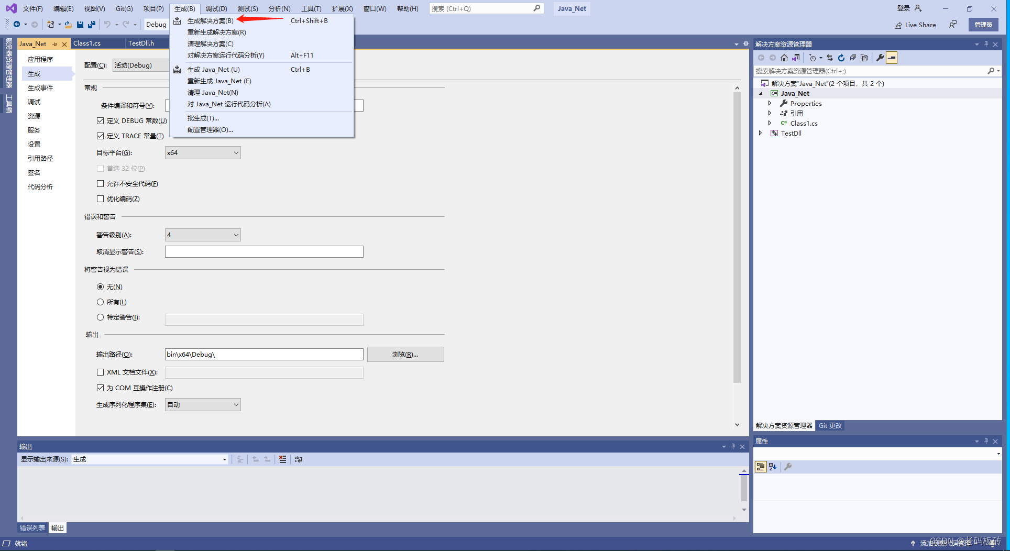Click the search magnifier in the top search box
The height and width of the screenshot is (551, 1010).
point(537,8)
